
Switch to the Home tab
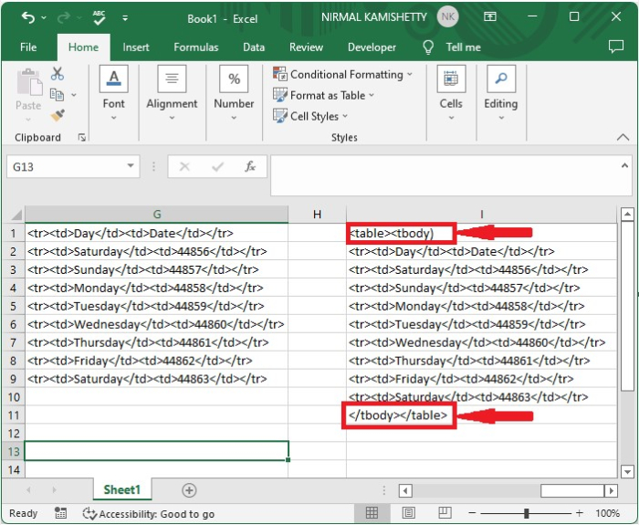(83, 47)
